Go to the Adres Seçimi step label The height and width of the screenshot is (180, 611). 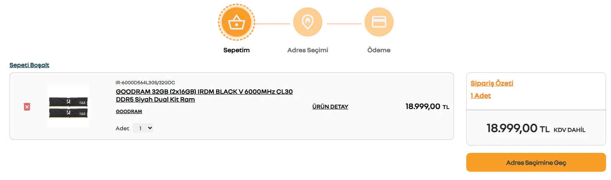pyautogui.click(x=308, y=50)
